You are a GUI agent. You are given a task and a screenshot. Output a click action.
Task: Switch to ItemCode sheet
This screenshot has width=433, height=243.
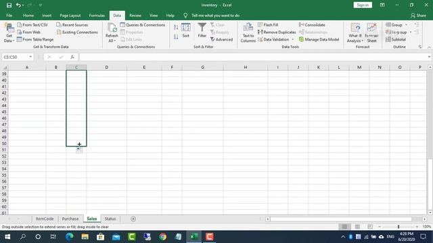pyautogui.click(x=45, y=219)
